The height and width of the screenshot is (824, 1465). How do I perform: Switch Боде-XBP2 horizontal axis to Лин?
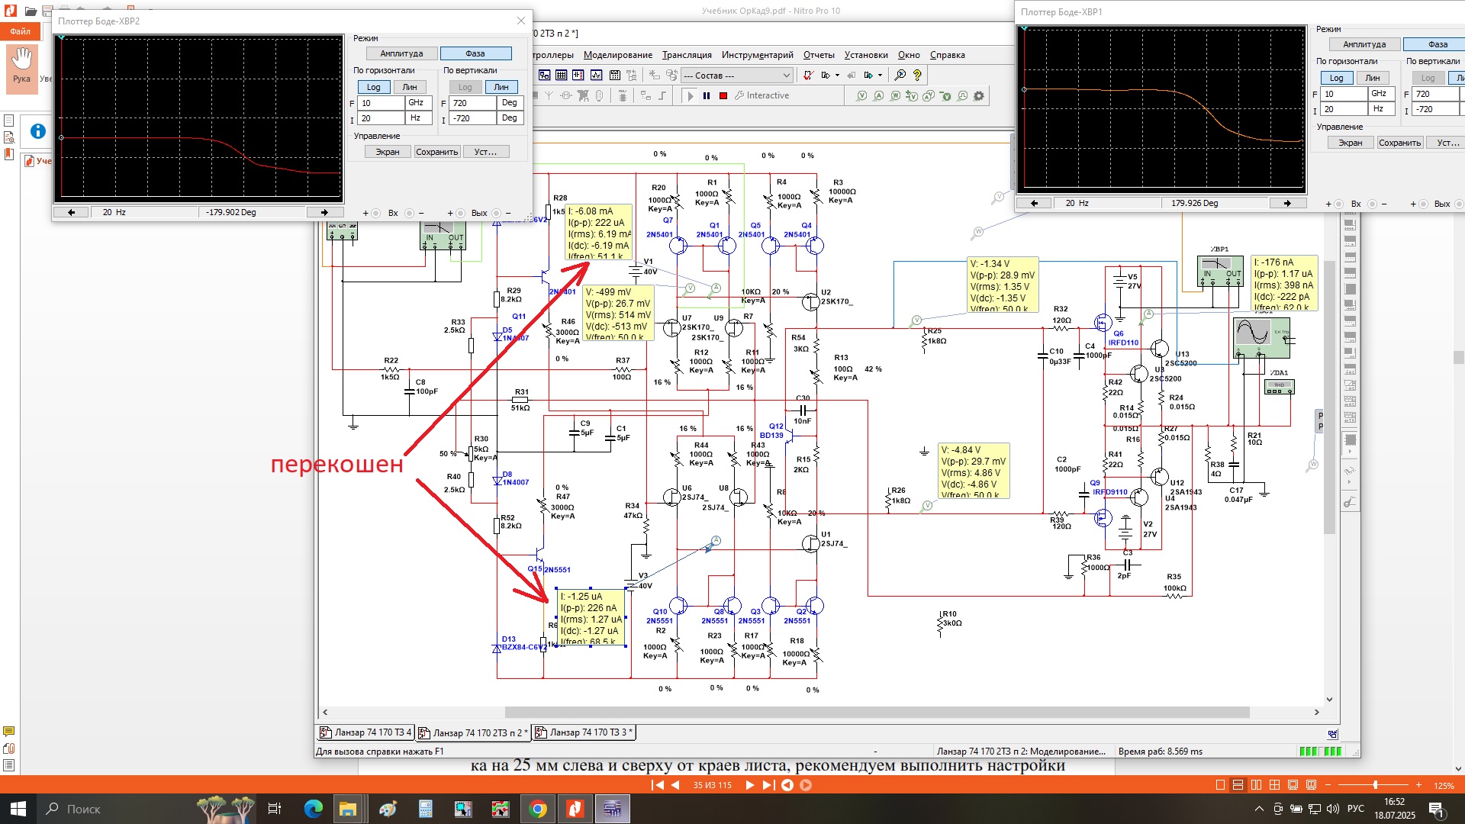pyautogui.click(x=410, y=87)
